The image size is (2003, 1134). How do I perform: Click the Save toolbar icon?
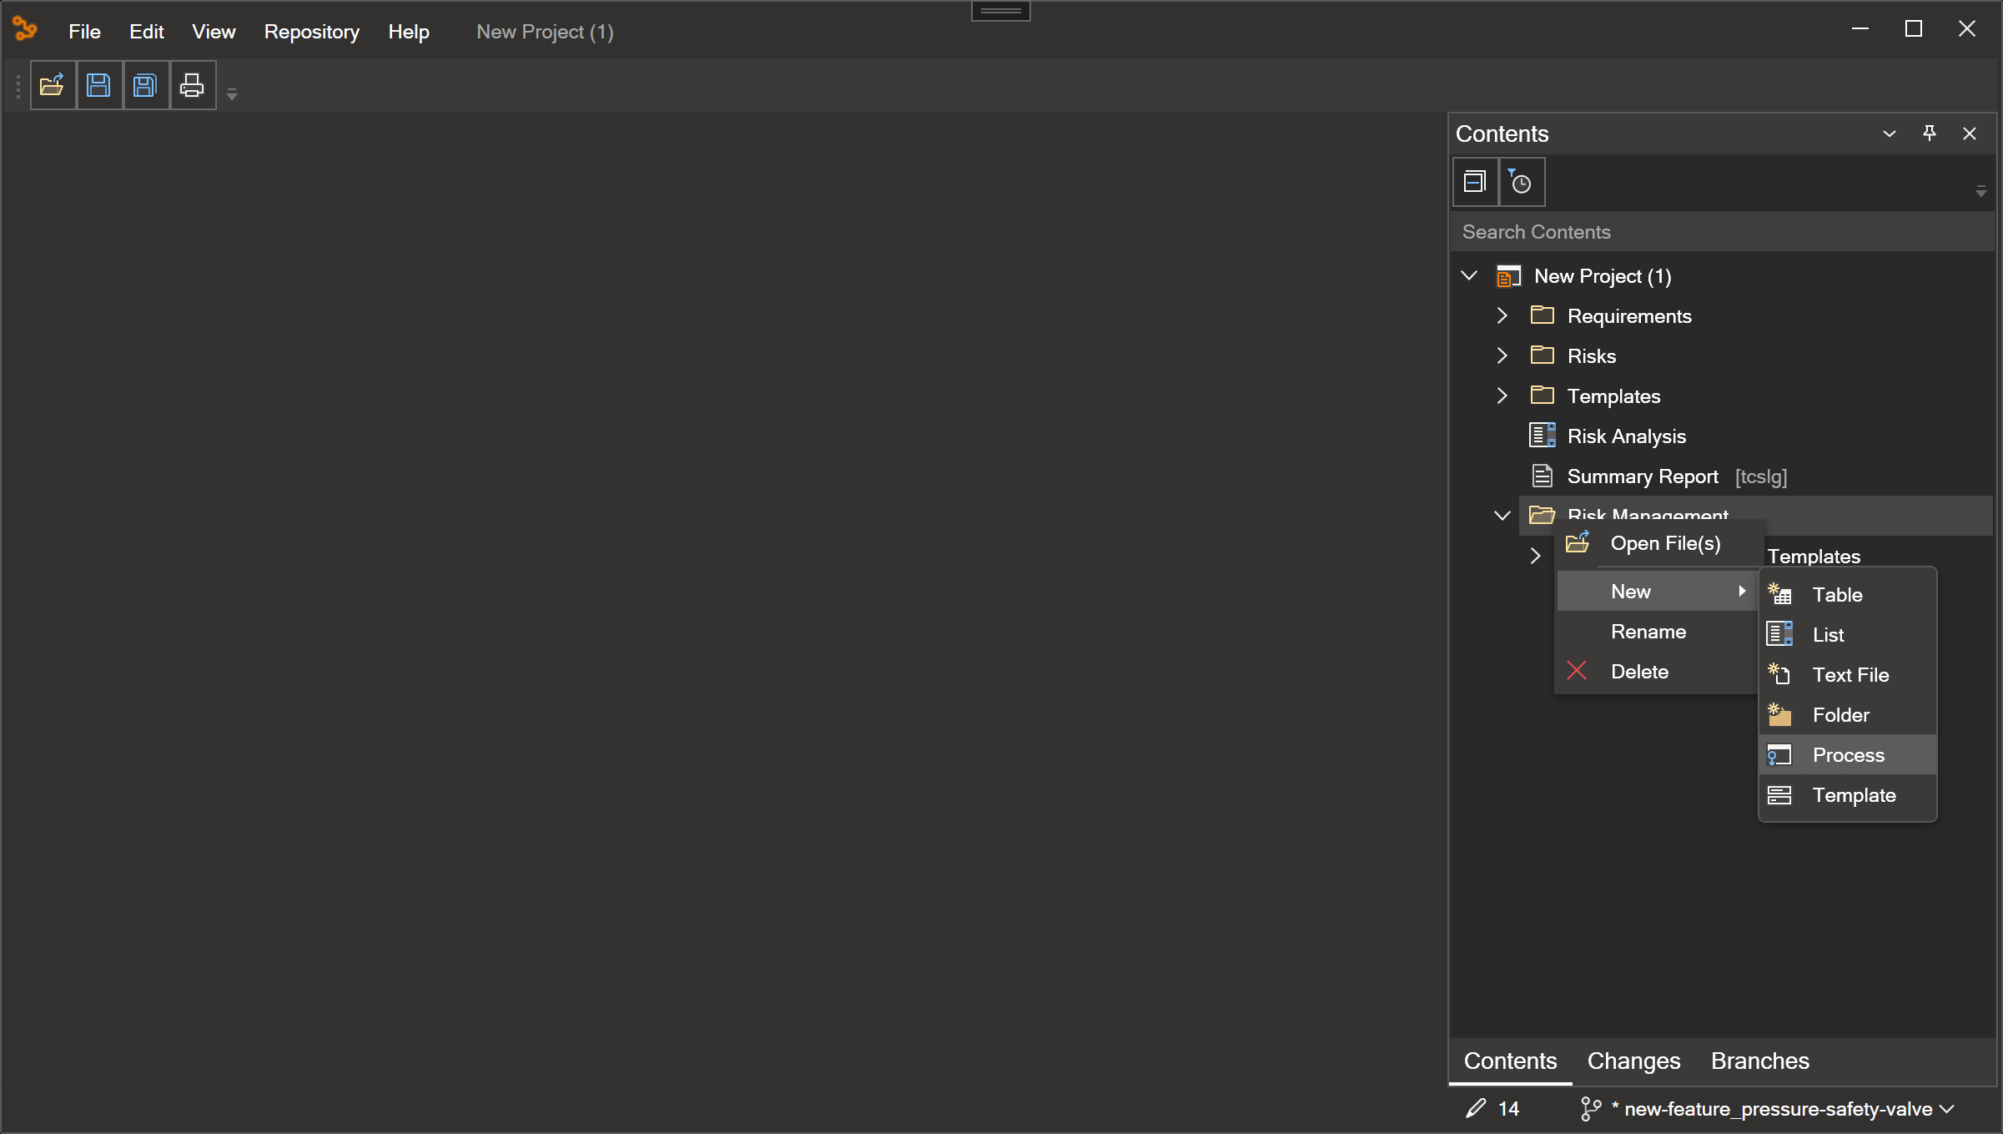[99, 85]
